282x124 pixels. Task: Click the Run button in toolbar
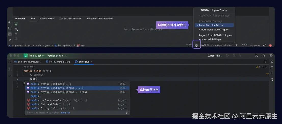tap(227, 56)
